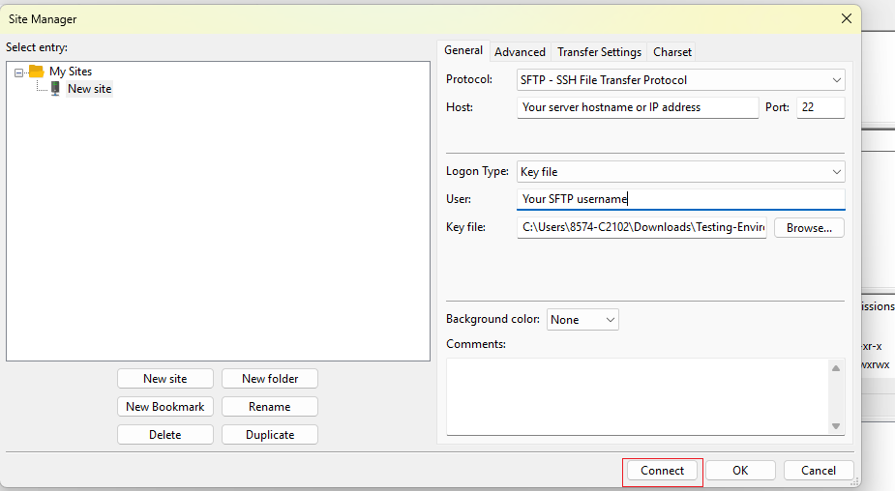Image resolution: width=895 pixels, height=491 pixels.
Task: Click the Connect button
Action: click(x=662, y=471)
